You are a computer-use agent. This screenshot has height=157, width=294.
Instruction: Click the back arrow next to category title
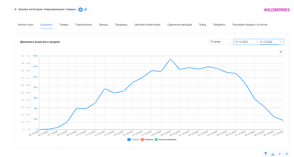[16, 9]
